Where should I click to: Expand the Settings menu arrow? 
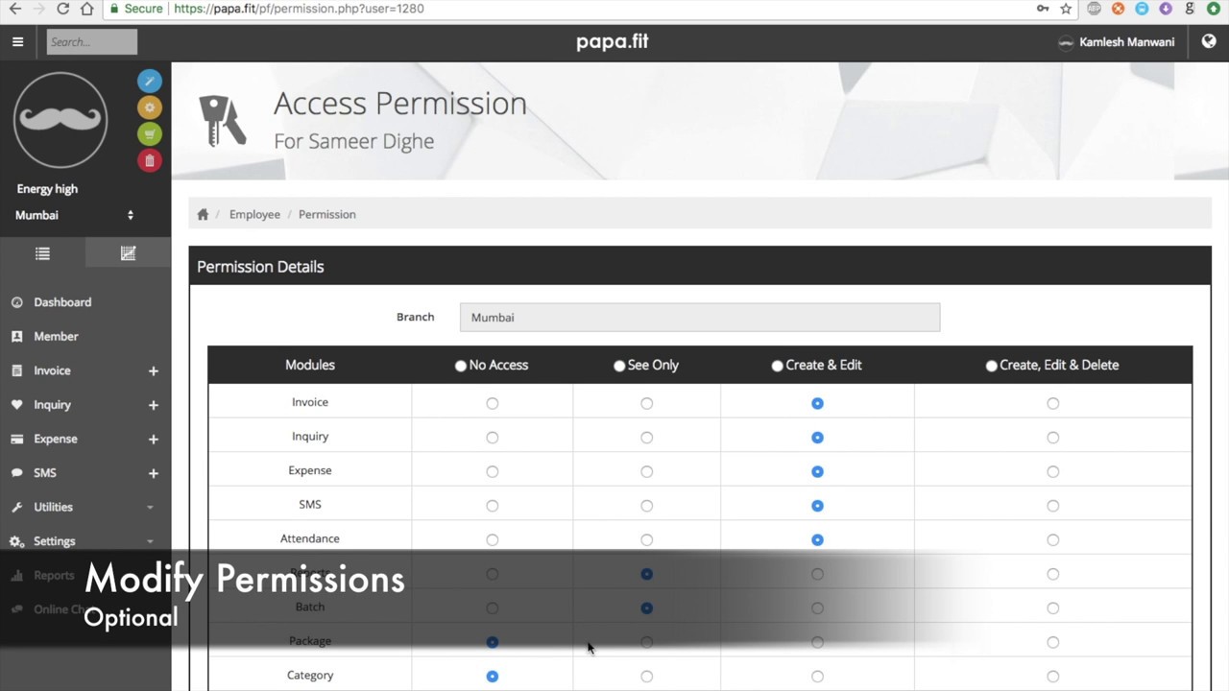click(150, 541)
